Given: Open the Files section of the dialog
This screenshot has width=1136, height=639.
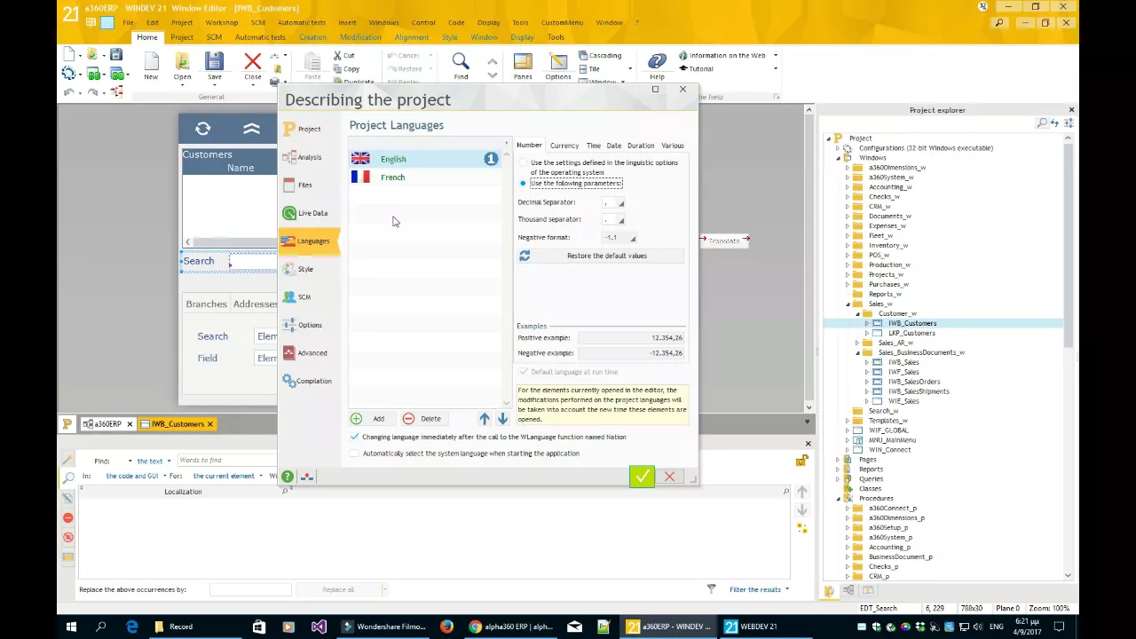Looking at the screenshot, I should (298, 185).
